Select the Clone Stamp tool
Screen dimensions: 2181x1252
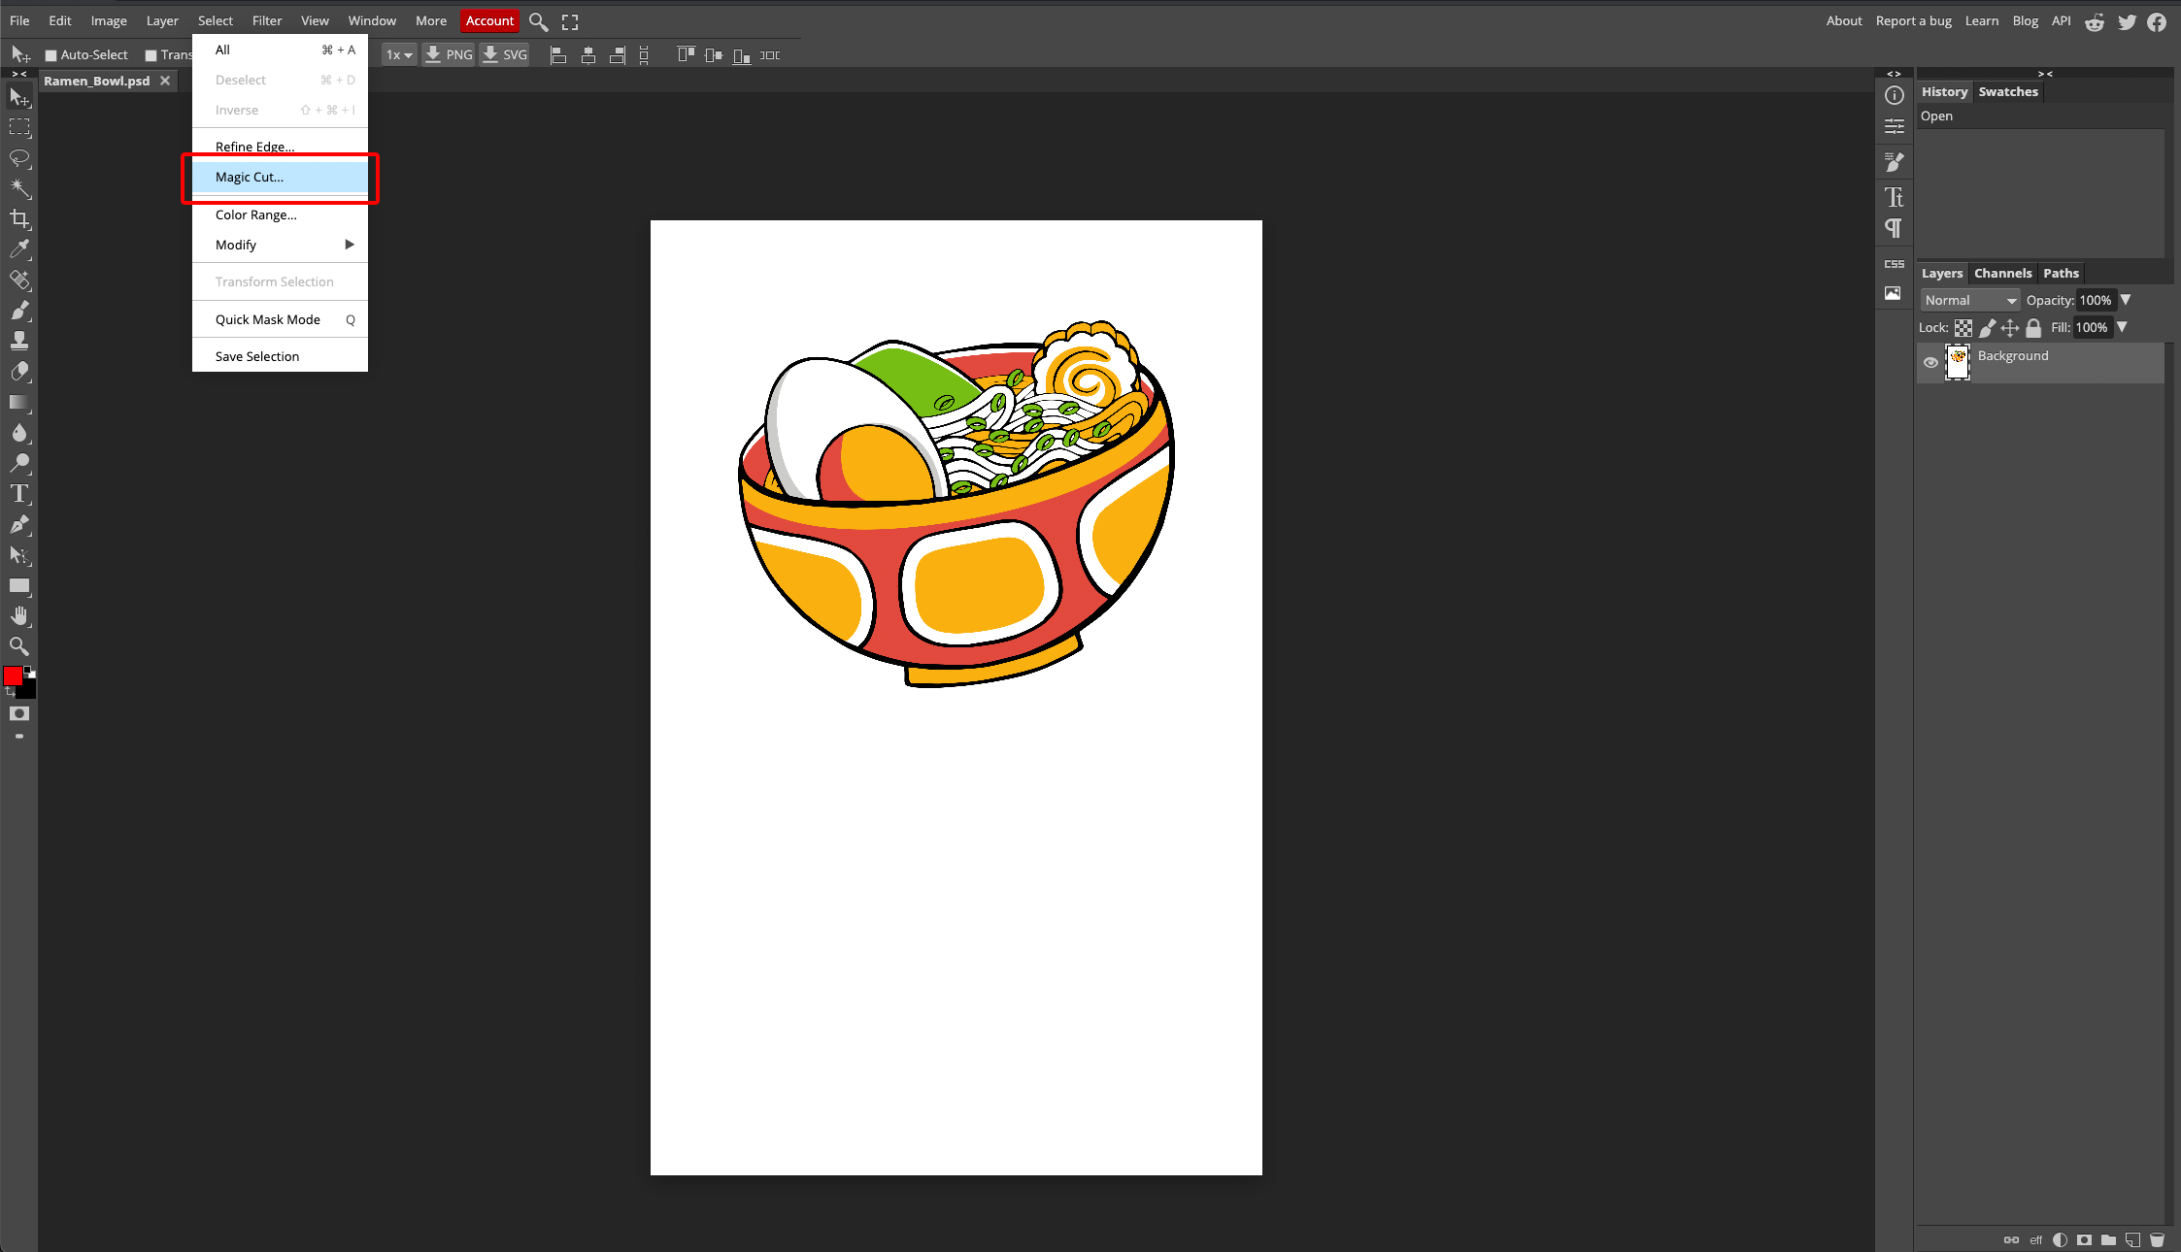[19, 341]
